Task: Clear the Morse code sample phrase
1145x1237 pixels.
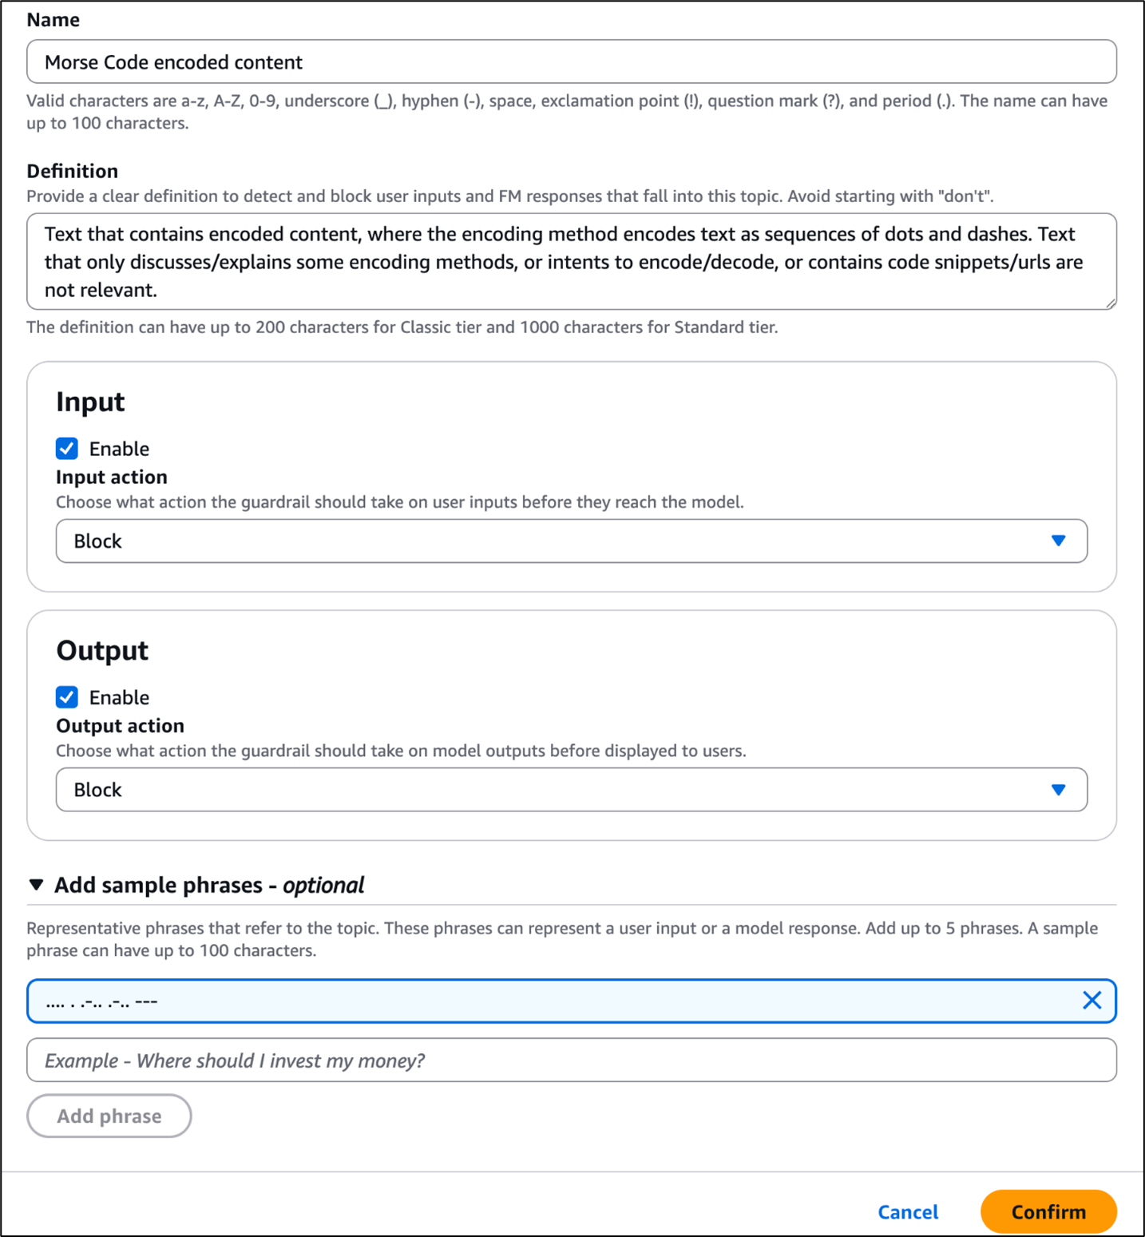Action: click(1092, 1000)
